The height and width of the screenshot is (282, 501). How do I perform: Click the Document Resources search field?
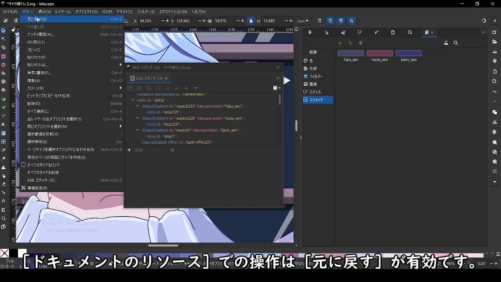click(x=469, y=43)
